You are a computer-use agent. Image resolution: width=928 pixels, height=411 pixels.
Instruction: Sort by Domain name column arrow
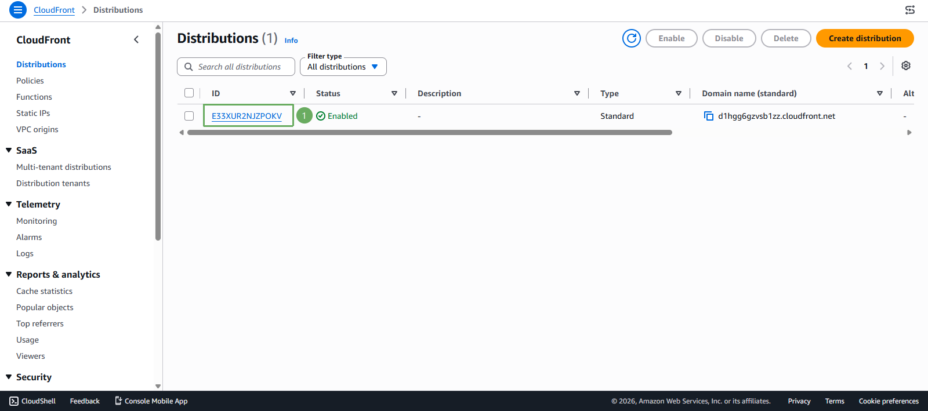[880, 93]
